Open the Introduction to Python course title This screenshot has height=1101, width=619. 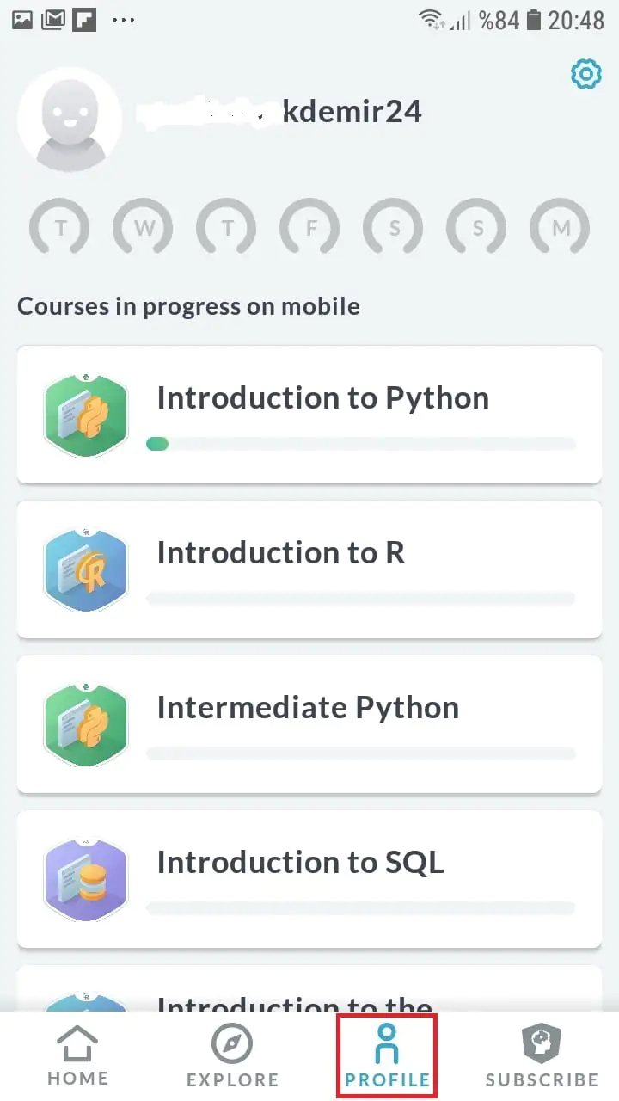click(322, 398)
